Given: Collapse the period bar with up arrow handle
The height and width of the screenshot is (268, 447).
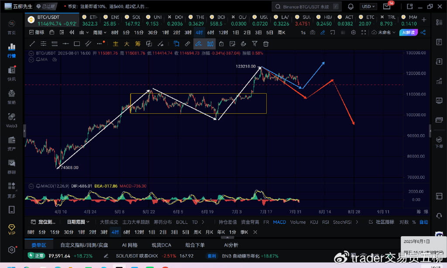Looking at the screenshot, I should click(227, 237).
